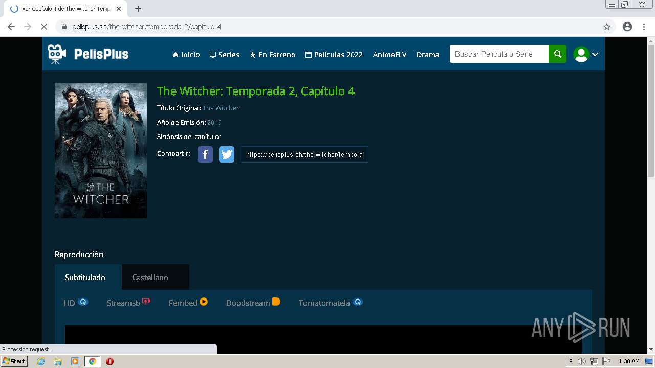Open the Series menu item
Screen dimensions: 655x368
[224, 55]
